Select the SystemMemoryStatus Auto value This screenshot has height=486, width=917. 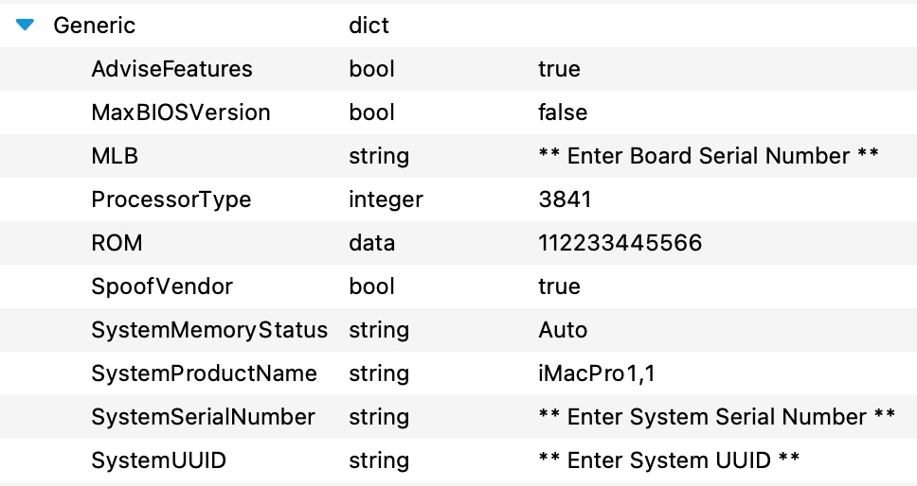(563, 330)
